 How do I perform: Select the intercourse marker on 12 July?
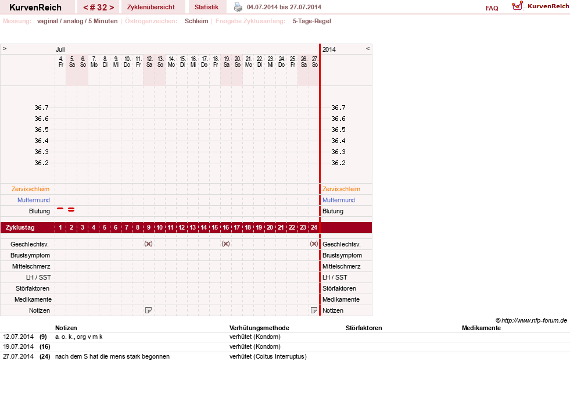148,244
